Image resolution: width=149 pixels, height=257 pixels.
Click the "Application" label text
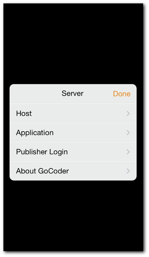click(35, 133)
